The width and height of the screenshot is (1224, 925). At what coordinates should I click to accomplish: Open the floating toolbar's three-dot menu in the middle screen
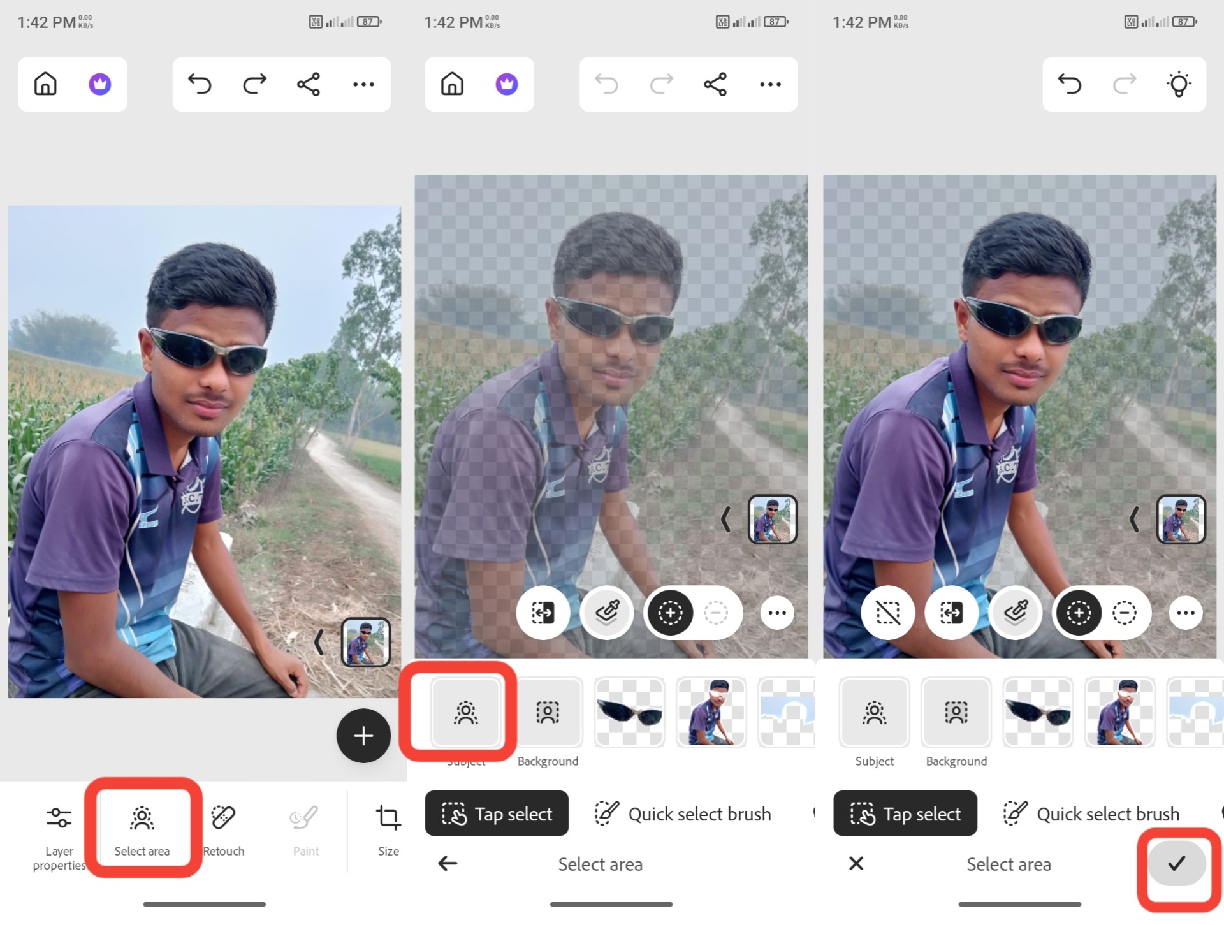pyautogui.click(x=777, y=613)
